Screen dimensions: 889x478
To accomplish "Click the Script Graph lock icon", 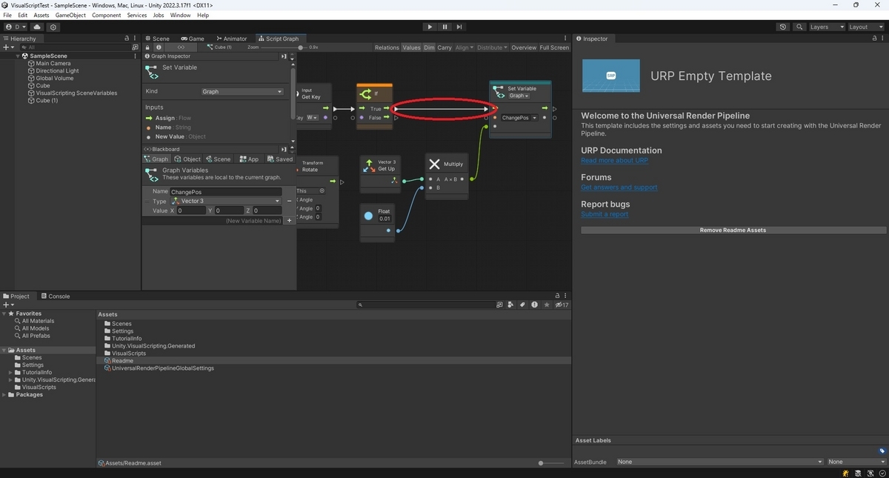I will pos(147,47).
